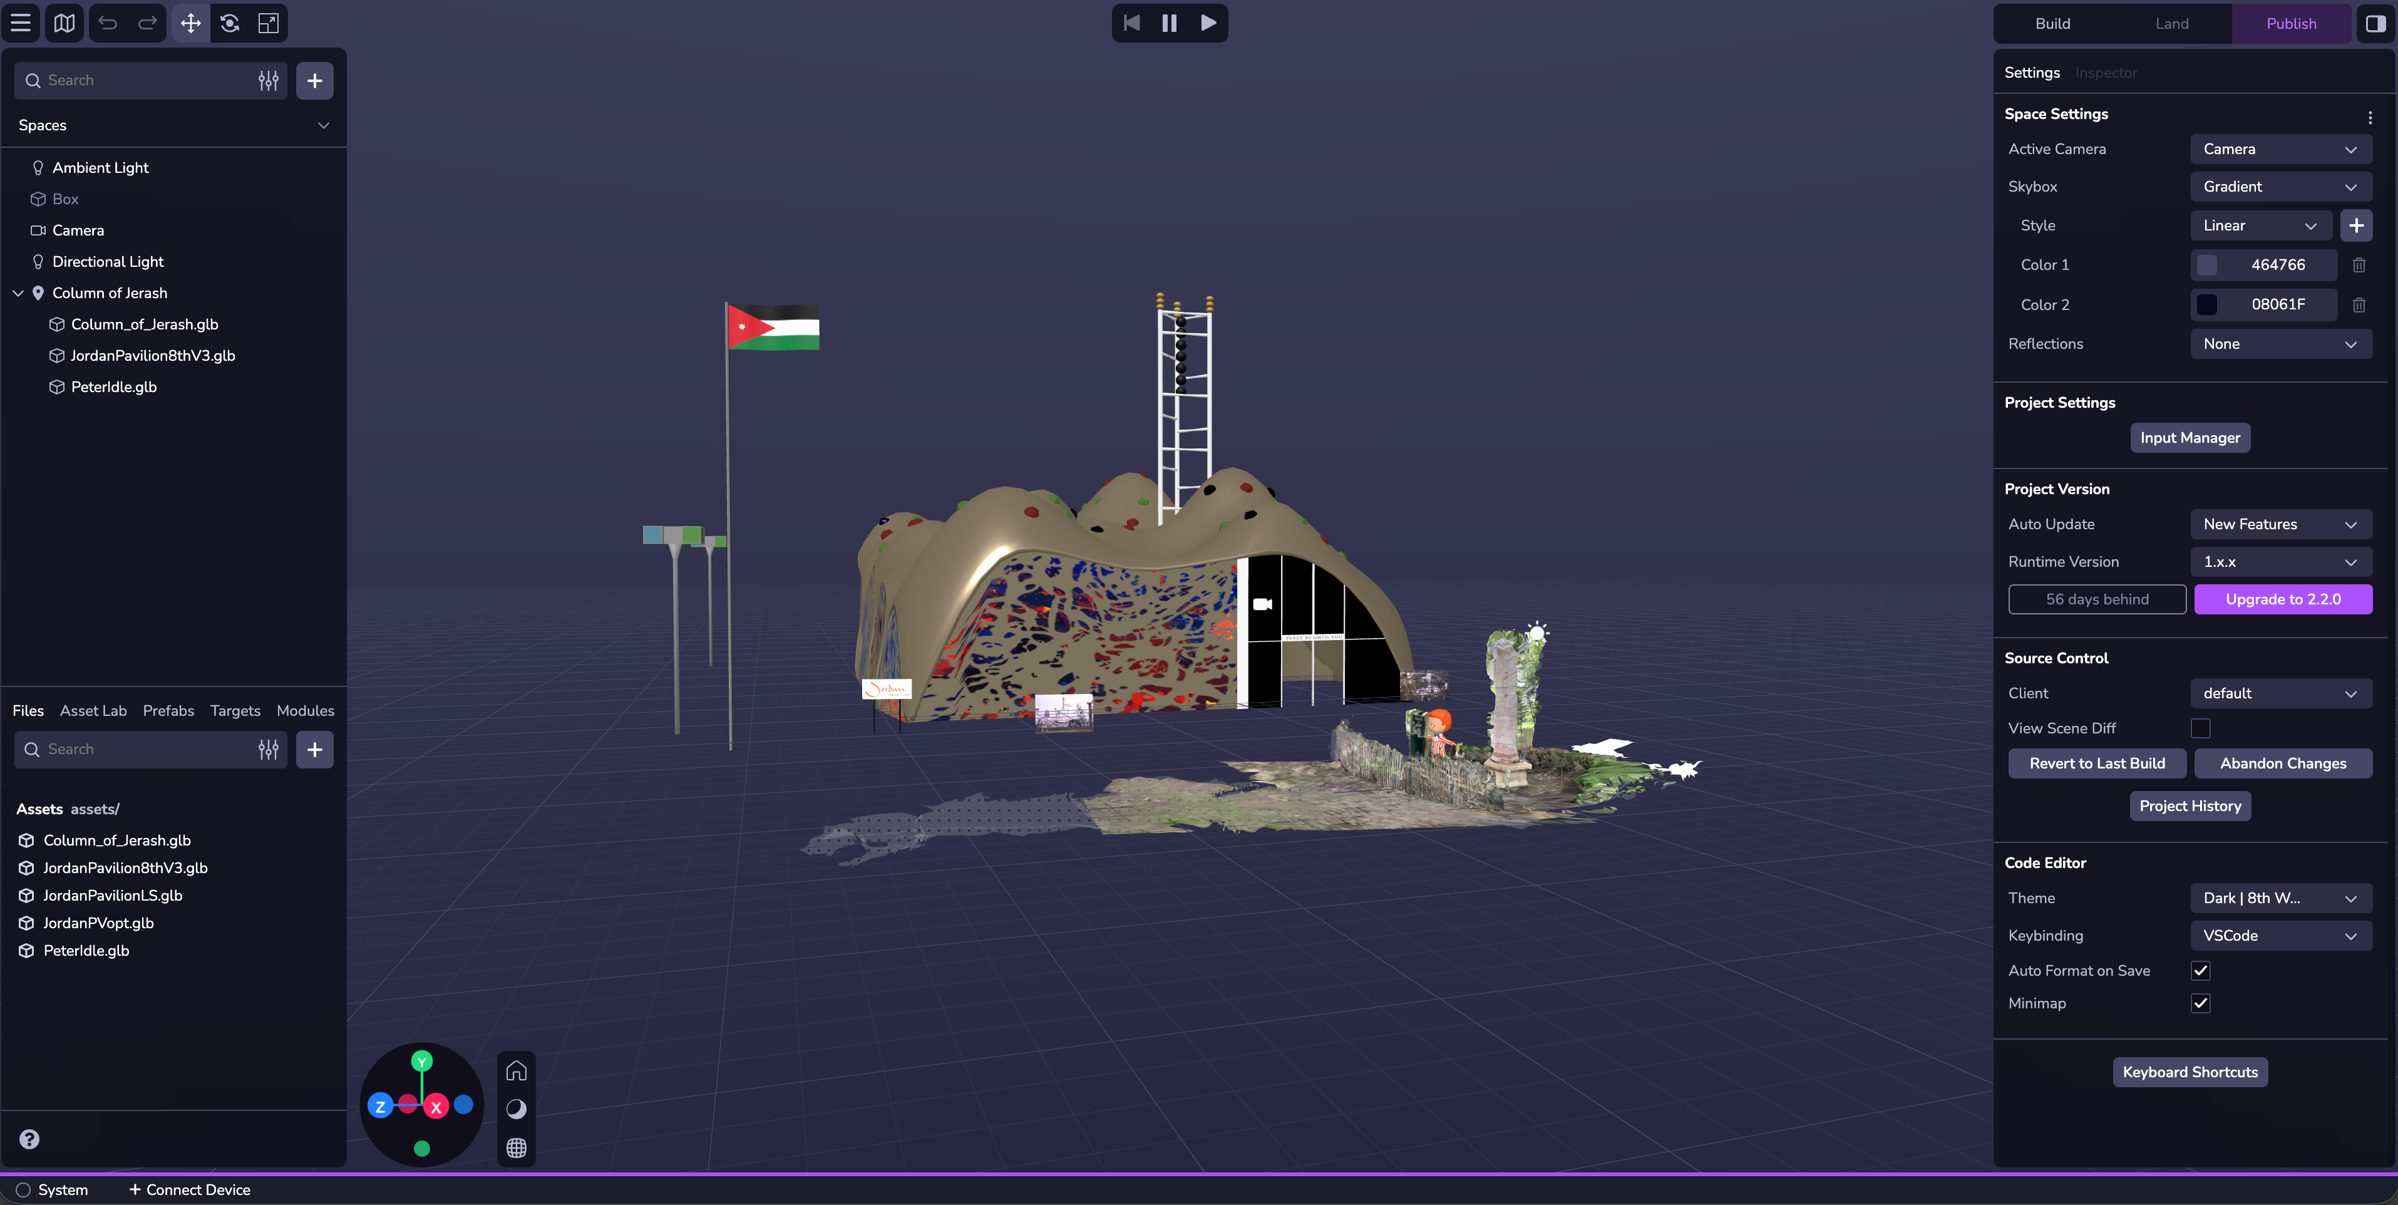Viewport: 2398px width, 1205px height.
Task: Select the translate move tool
Action: [x=190, y=23]
